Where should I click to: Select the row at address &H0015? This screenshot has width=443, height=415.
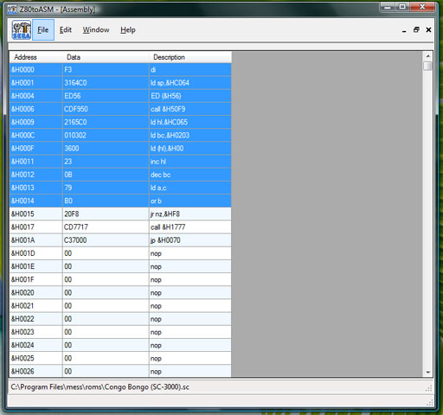[x=120, y=214]
